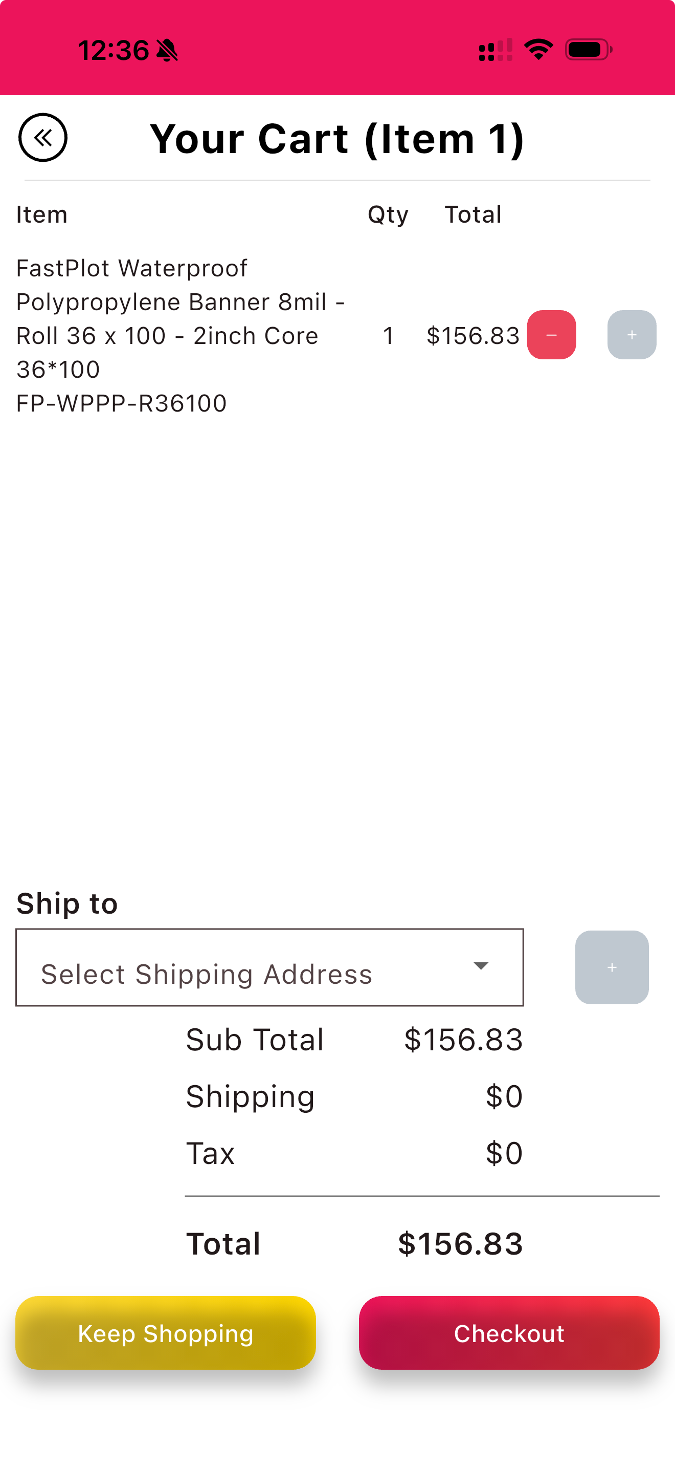The width and height of the screenshot is (675, 1468).
Task: Tap the Ship to label
Action: pos(67,903)
